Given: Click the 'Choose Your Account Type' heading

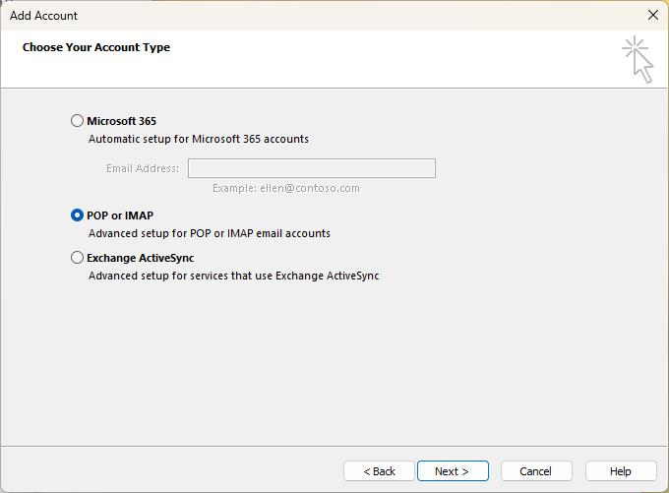Looking at the screenshot, I should point(96,47).
